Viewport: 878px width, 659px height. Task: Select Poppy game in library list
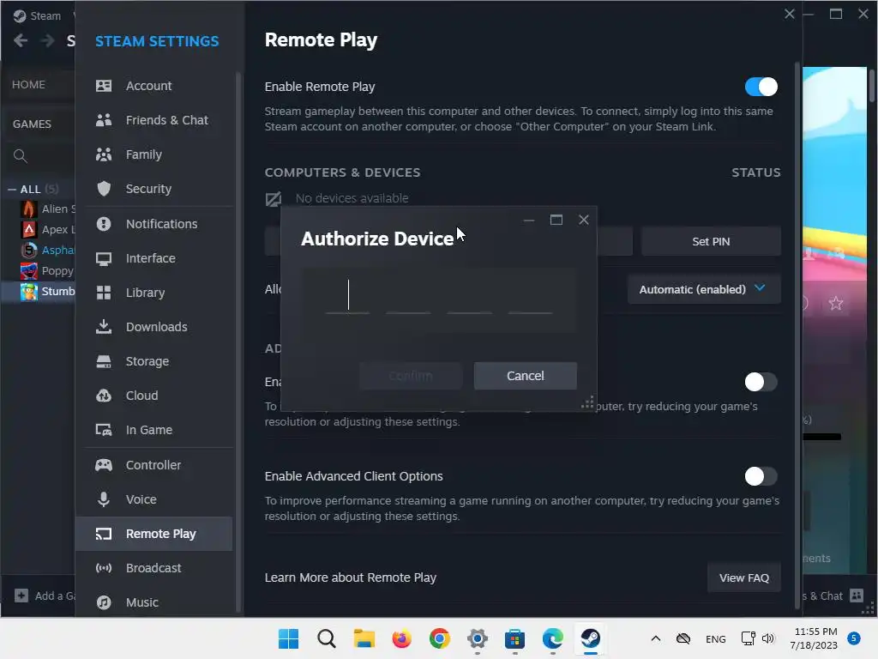pos(47,270)
